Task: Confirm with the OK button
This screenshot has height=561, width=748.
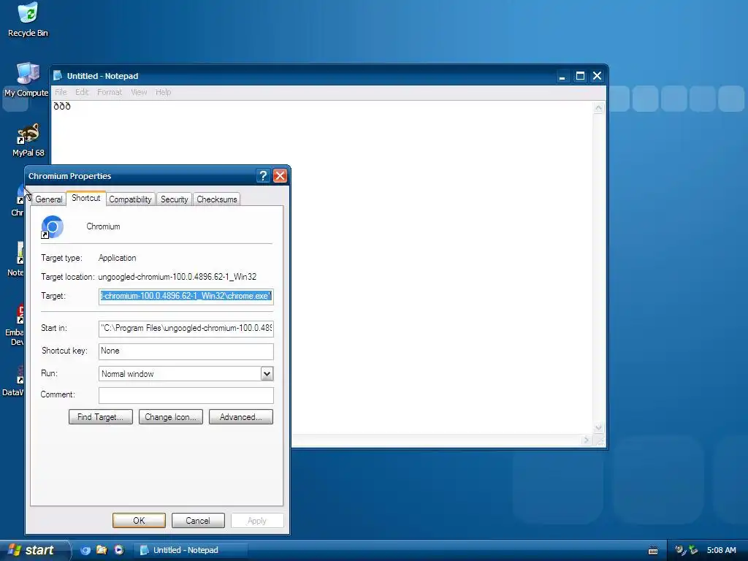Action: click(139, 520)
